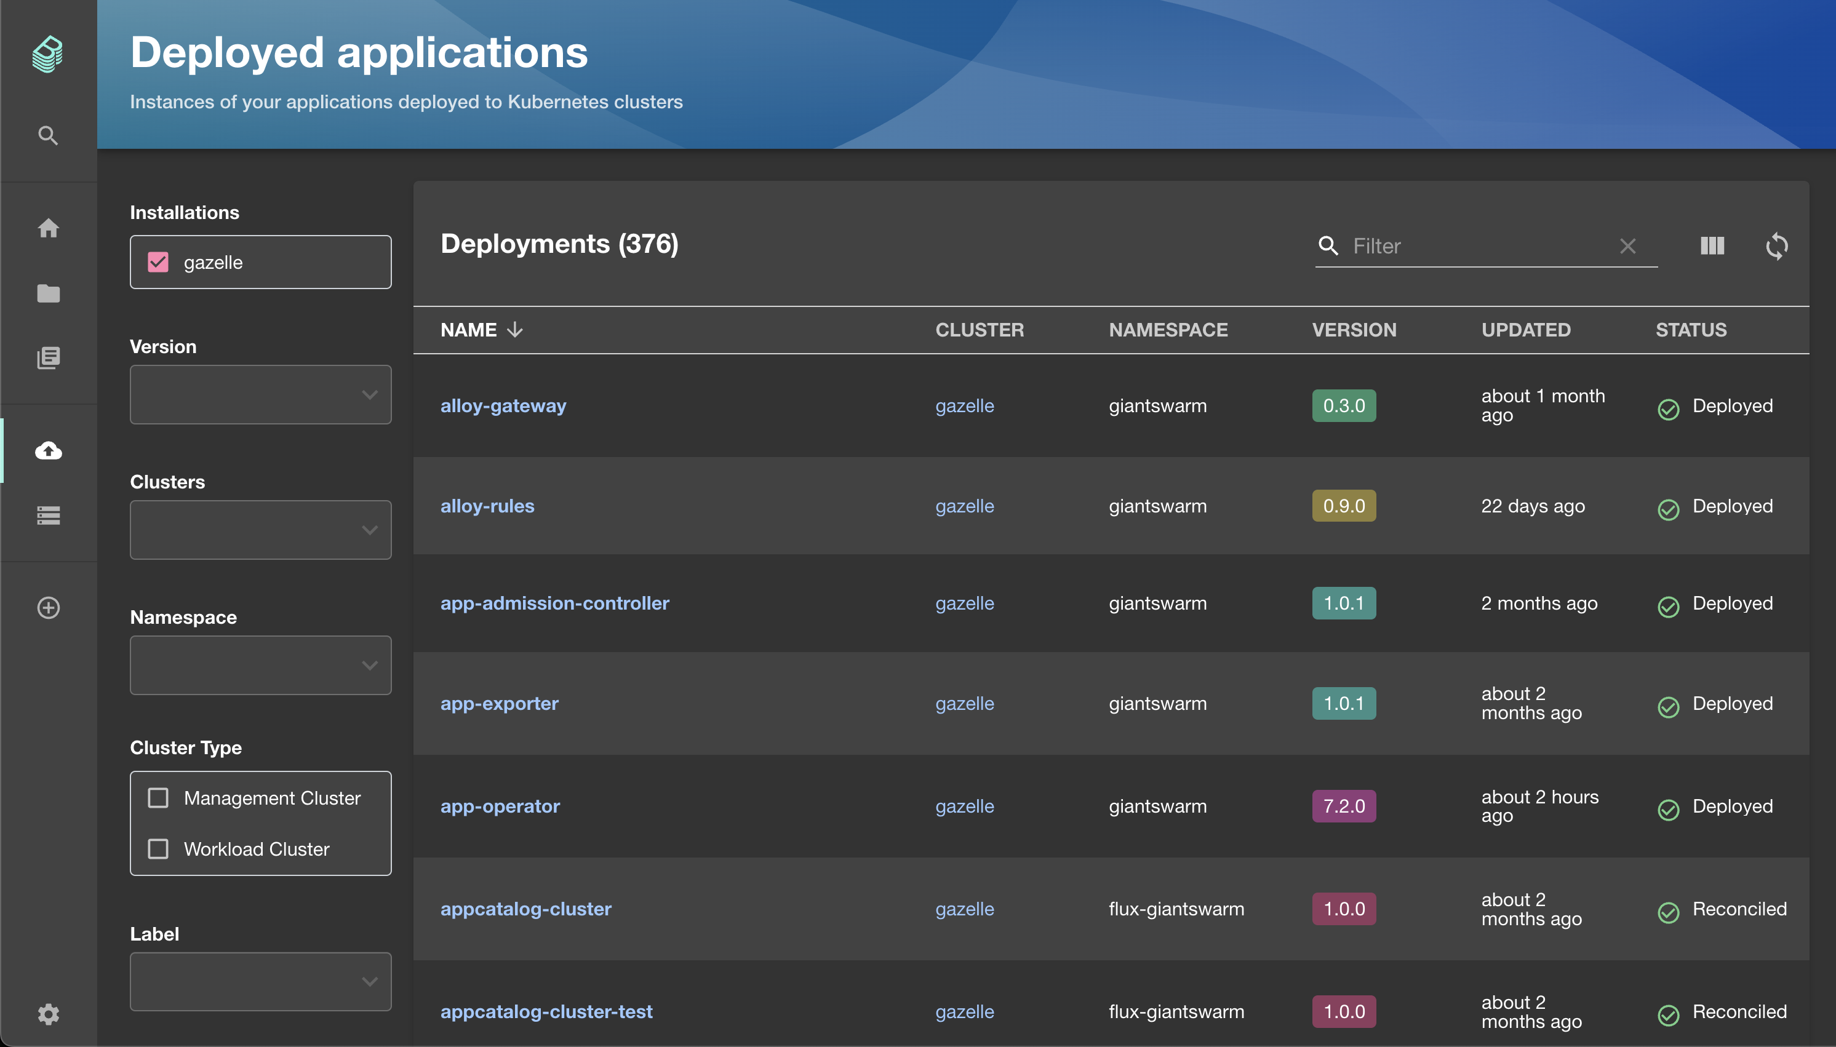The image size is (1836, 1047).
Task: Expand the Version dropdown
Action: 260,394
